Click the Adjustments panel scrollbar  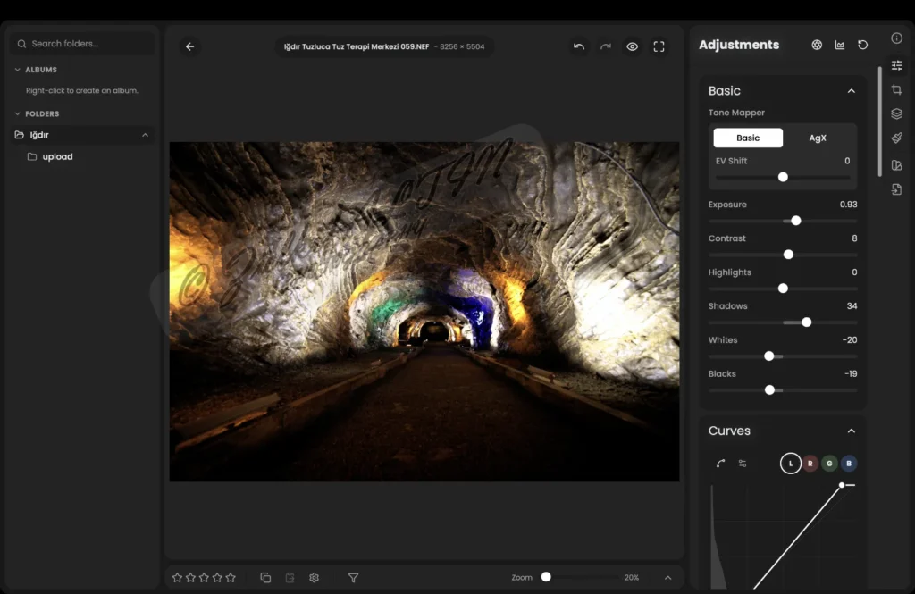(879, 121)
